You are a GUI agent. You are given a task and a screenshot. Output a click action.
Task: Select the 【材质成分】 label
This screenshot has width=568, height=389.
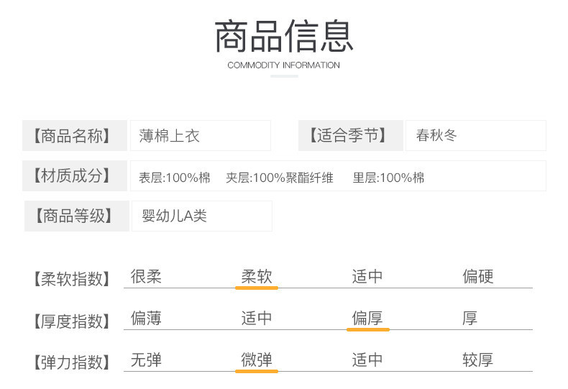(75, 176)
